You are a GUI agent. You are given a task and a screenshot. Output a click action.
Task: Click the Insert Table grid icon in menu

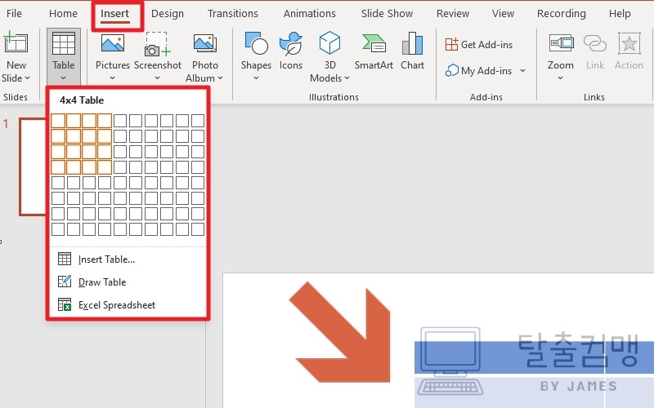[65, 259]
